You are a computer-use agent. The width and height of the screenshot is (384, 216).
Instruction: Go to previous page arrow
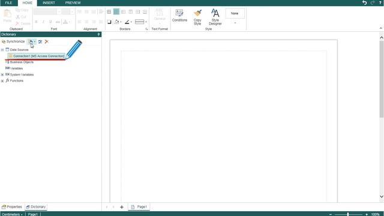tap(107, 207)
